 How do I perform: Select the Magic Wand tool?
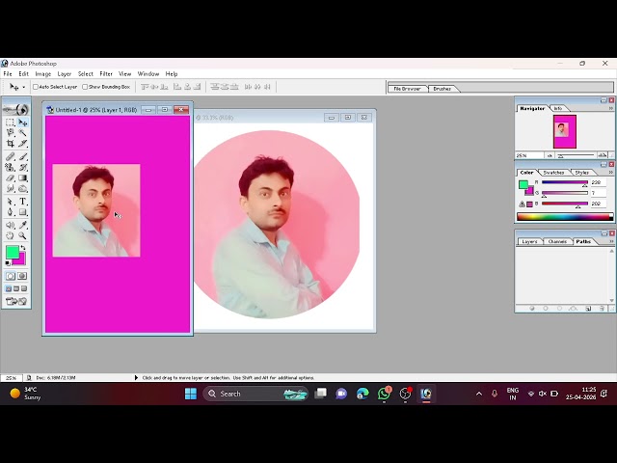click(x=23, y=133)
